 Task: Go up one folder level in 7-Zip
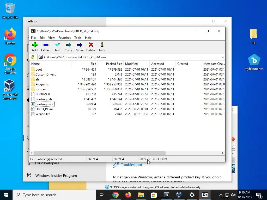tap(33, 57)
